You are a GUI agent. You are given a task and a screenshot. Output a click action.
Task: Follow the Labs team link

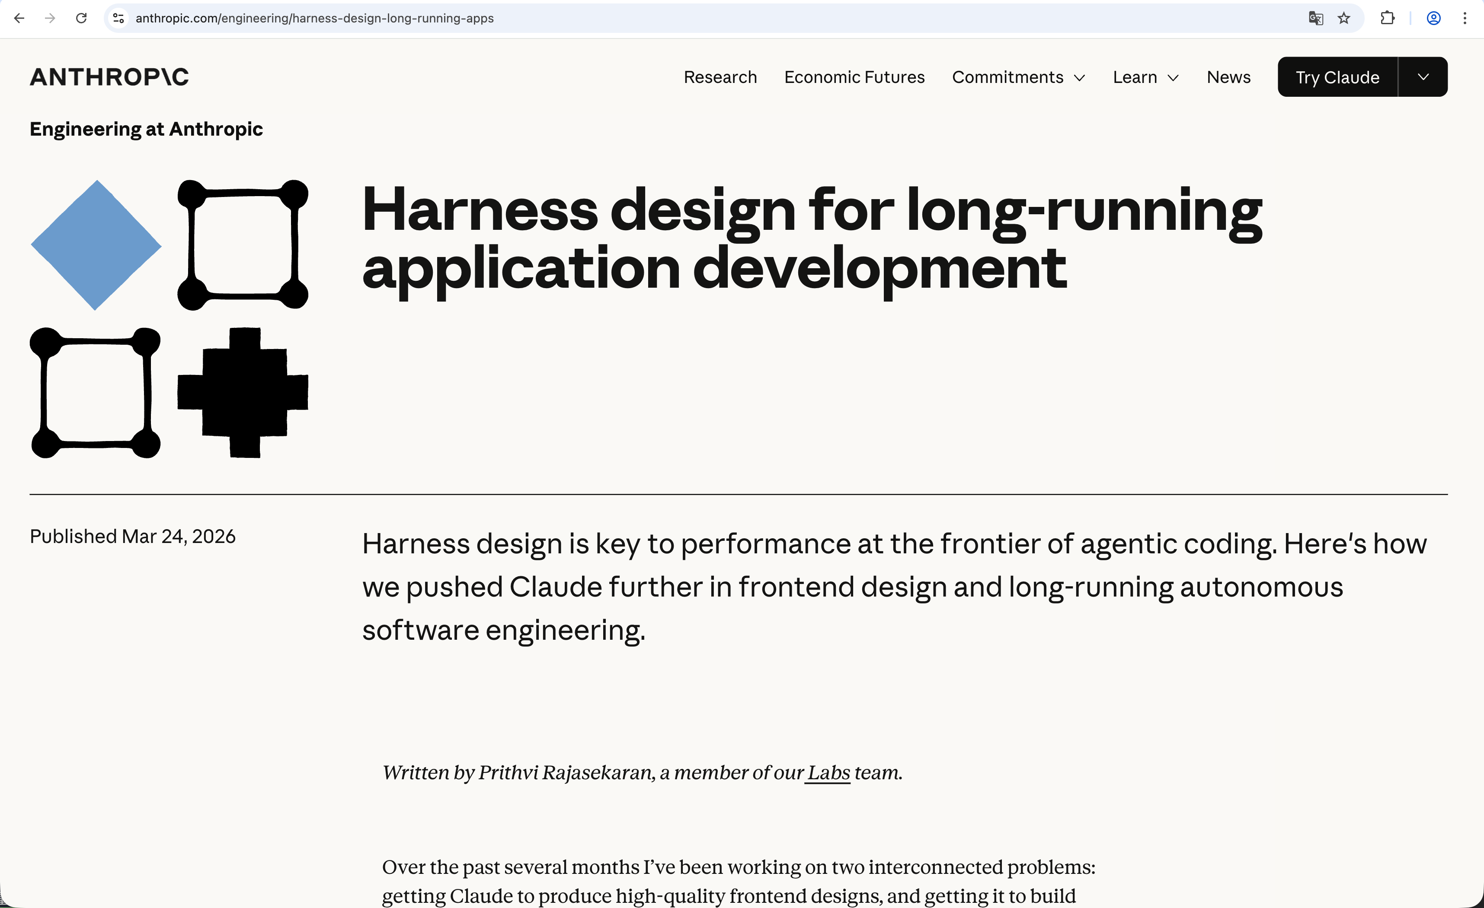pos(828,773)
